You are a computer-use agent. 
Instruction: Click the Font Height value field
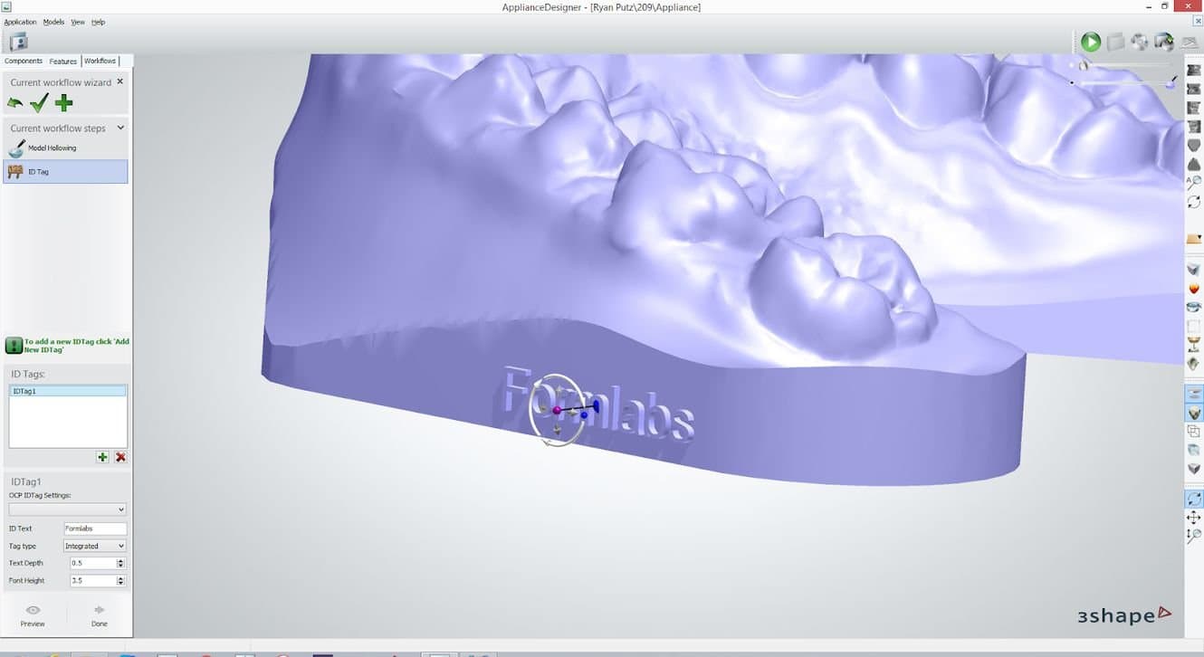(x=92, y=580)
